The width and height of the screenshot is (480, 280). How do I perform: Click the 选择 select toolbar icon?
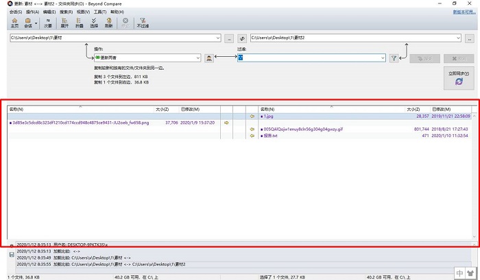(x=94, y=22)
